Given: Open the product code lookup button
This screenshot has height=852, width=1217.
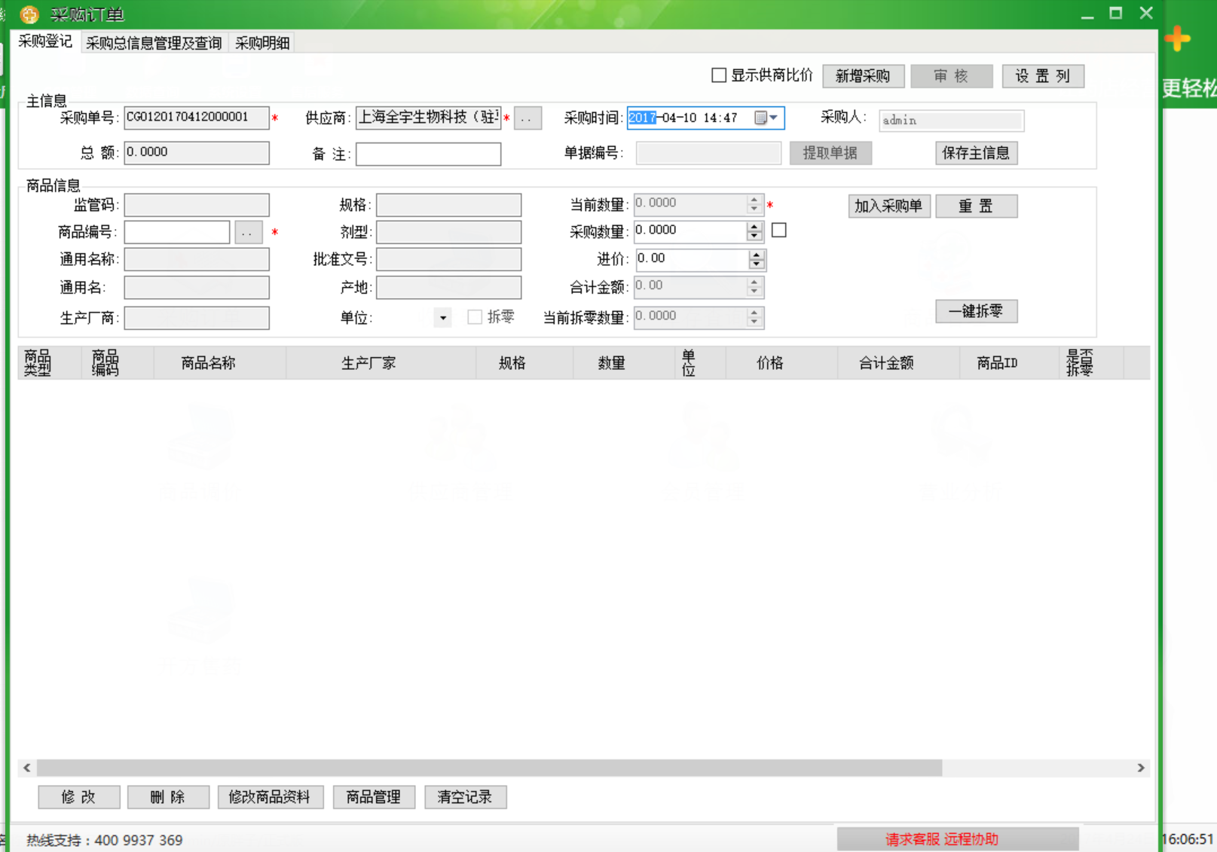Looking at the screenshot, I should point(248,232).
